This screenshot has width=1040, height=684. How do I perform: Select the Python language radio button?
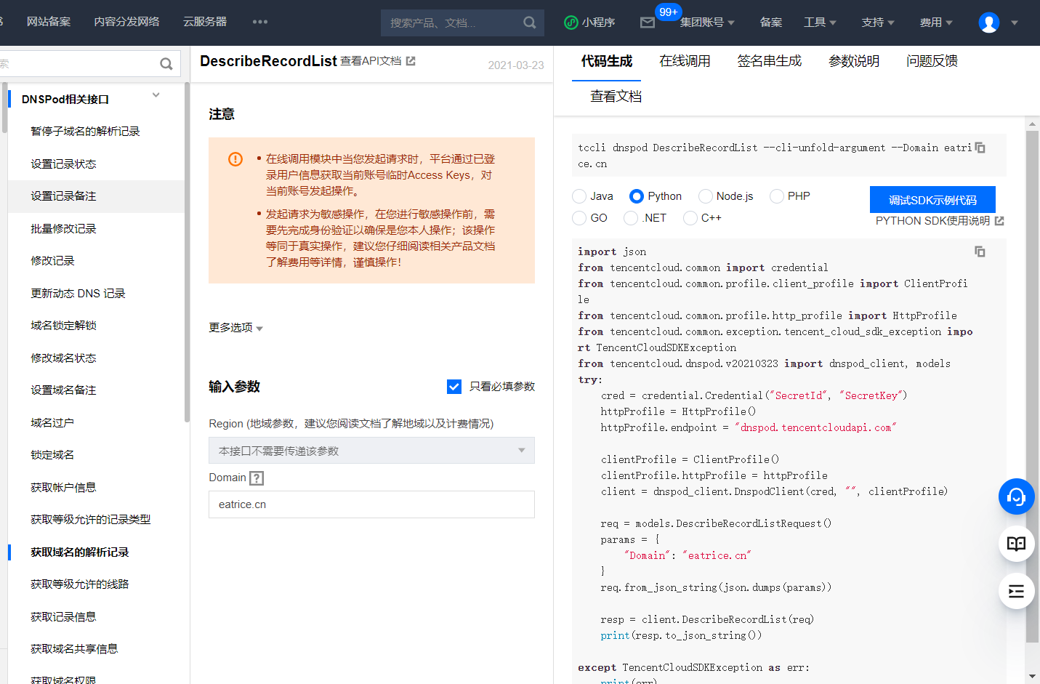(x=637, y=196)
